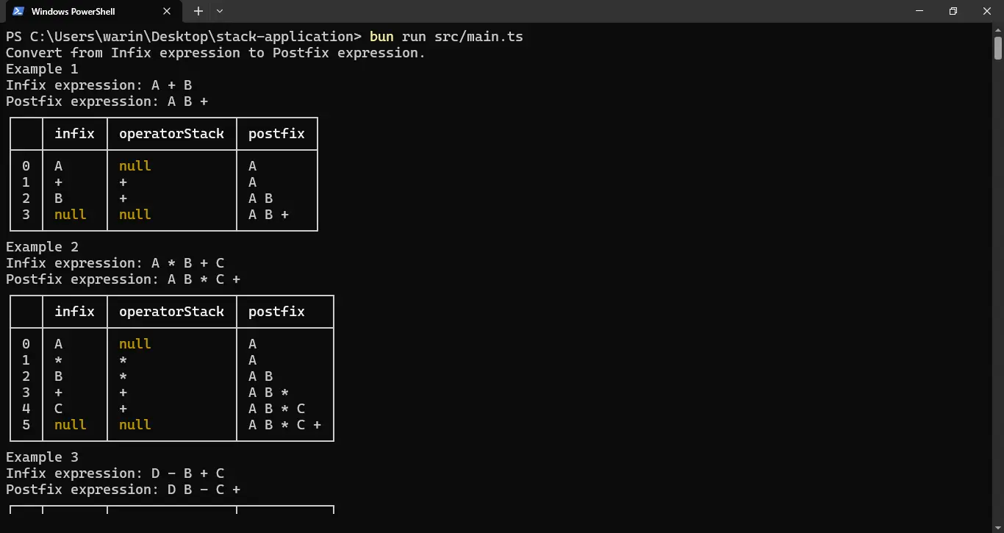Click 'Convert from Infix expression' header line

point(214,52)
